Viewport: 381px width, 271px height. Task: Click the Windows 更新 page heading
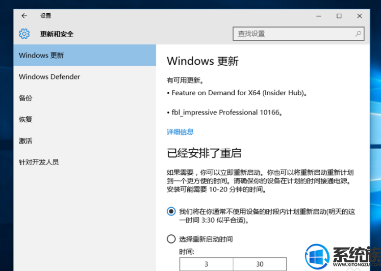[x=202, y=61]
